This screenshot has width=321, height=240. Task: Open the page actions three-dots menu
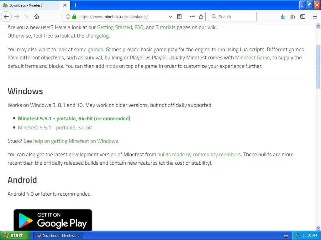tap(192, 17)
